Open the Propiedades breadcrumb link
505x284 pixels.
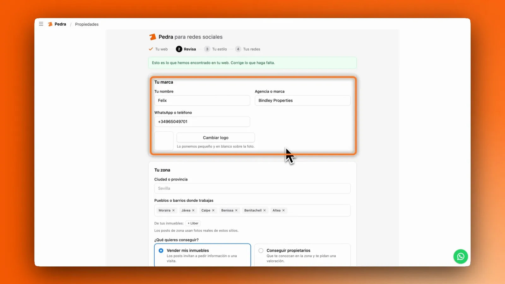pyautogui.click(x=87, y=24)
